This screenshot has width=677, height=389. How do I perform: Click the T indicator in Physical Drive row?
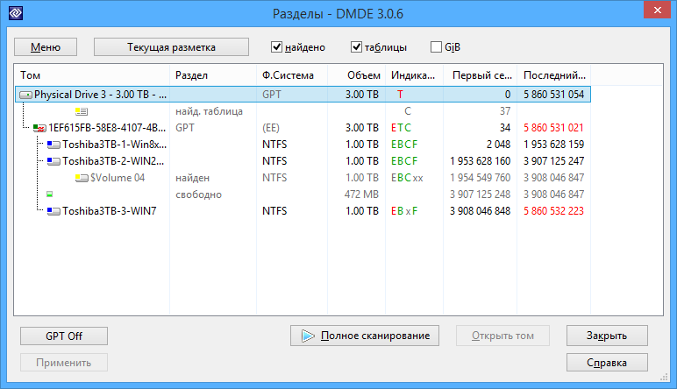400,95
